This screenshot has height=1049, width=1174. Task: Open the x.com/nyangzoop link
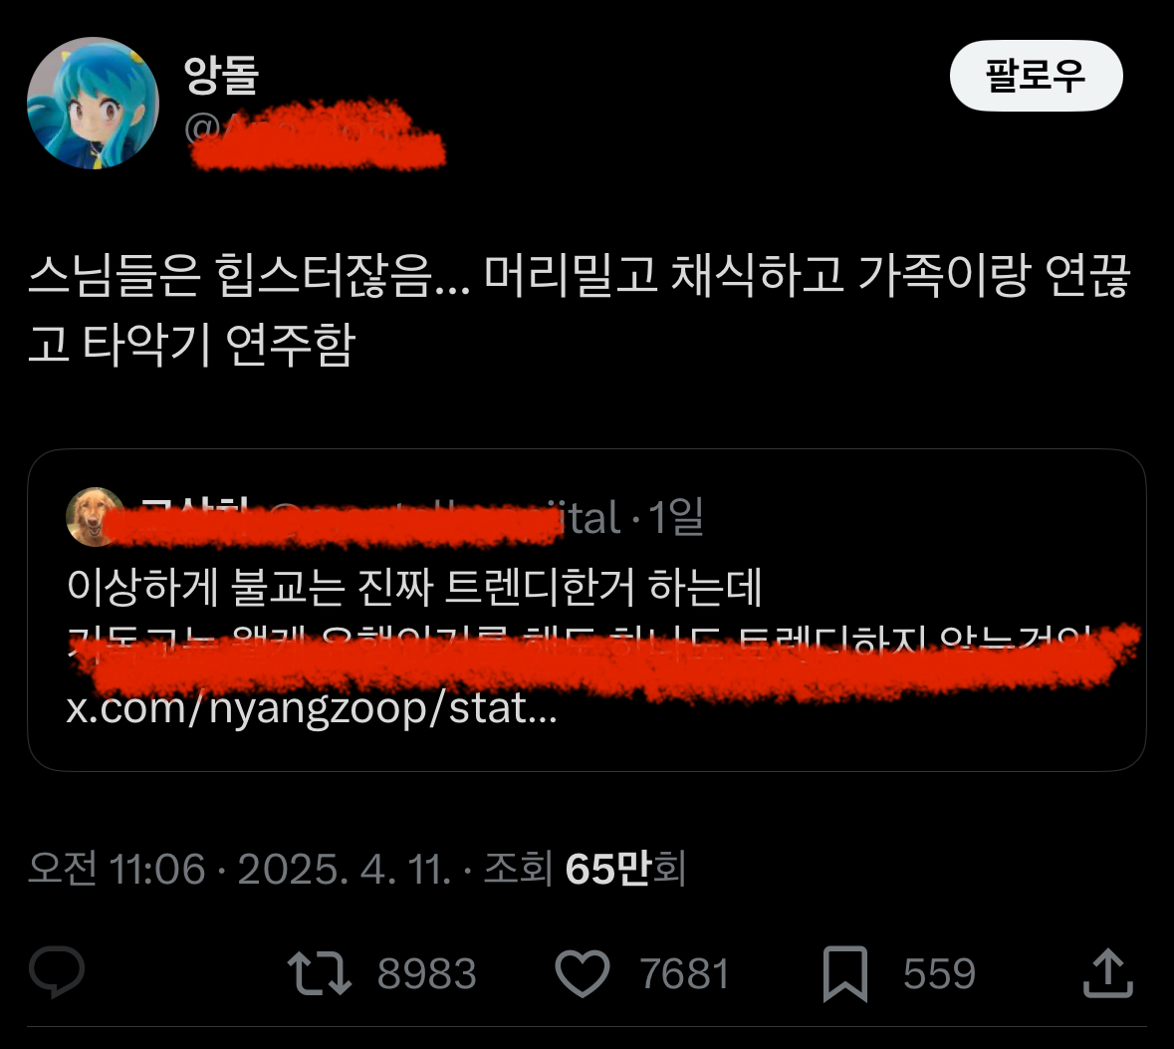(x=312, y=708)
